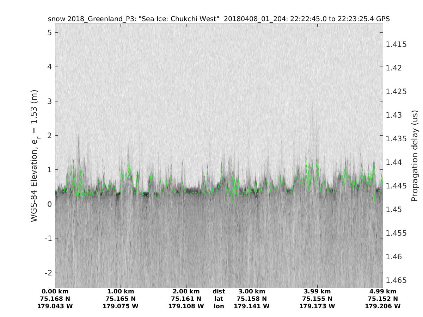Screen dimensions: 423x317
Task: Click the '179.206 W' longitude label
Action: click(383, 306)
